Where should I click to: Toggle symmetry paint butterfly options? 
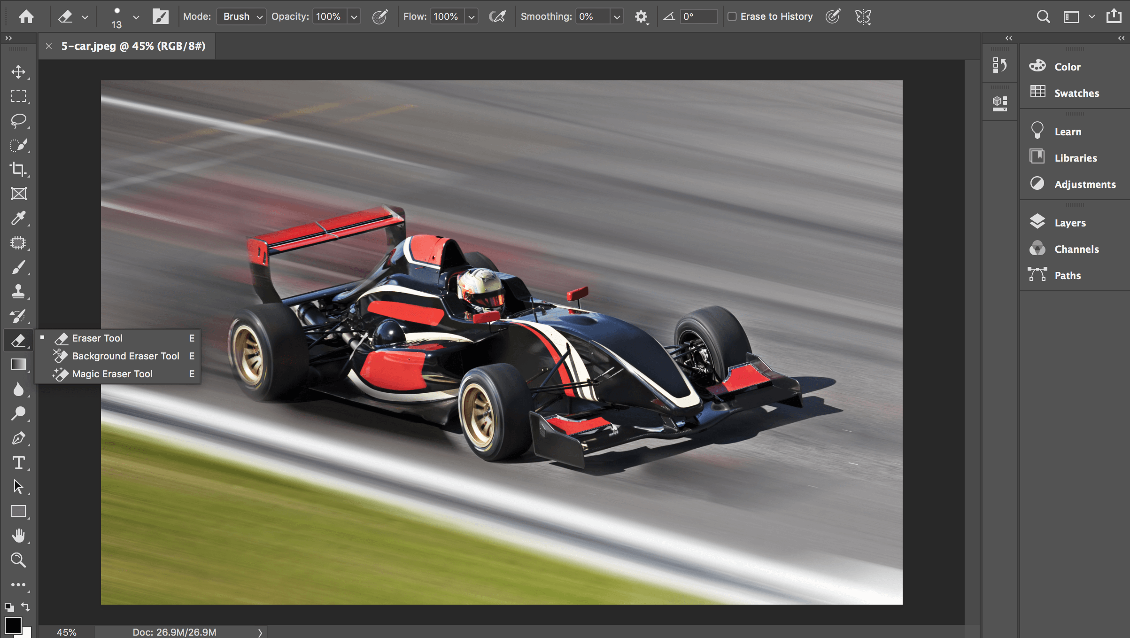pyautogui.click(x=863, y=17)
